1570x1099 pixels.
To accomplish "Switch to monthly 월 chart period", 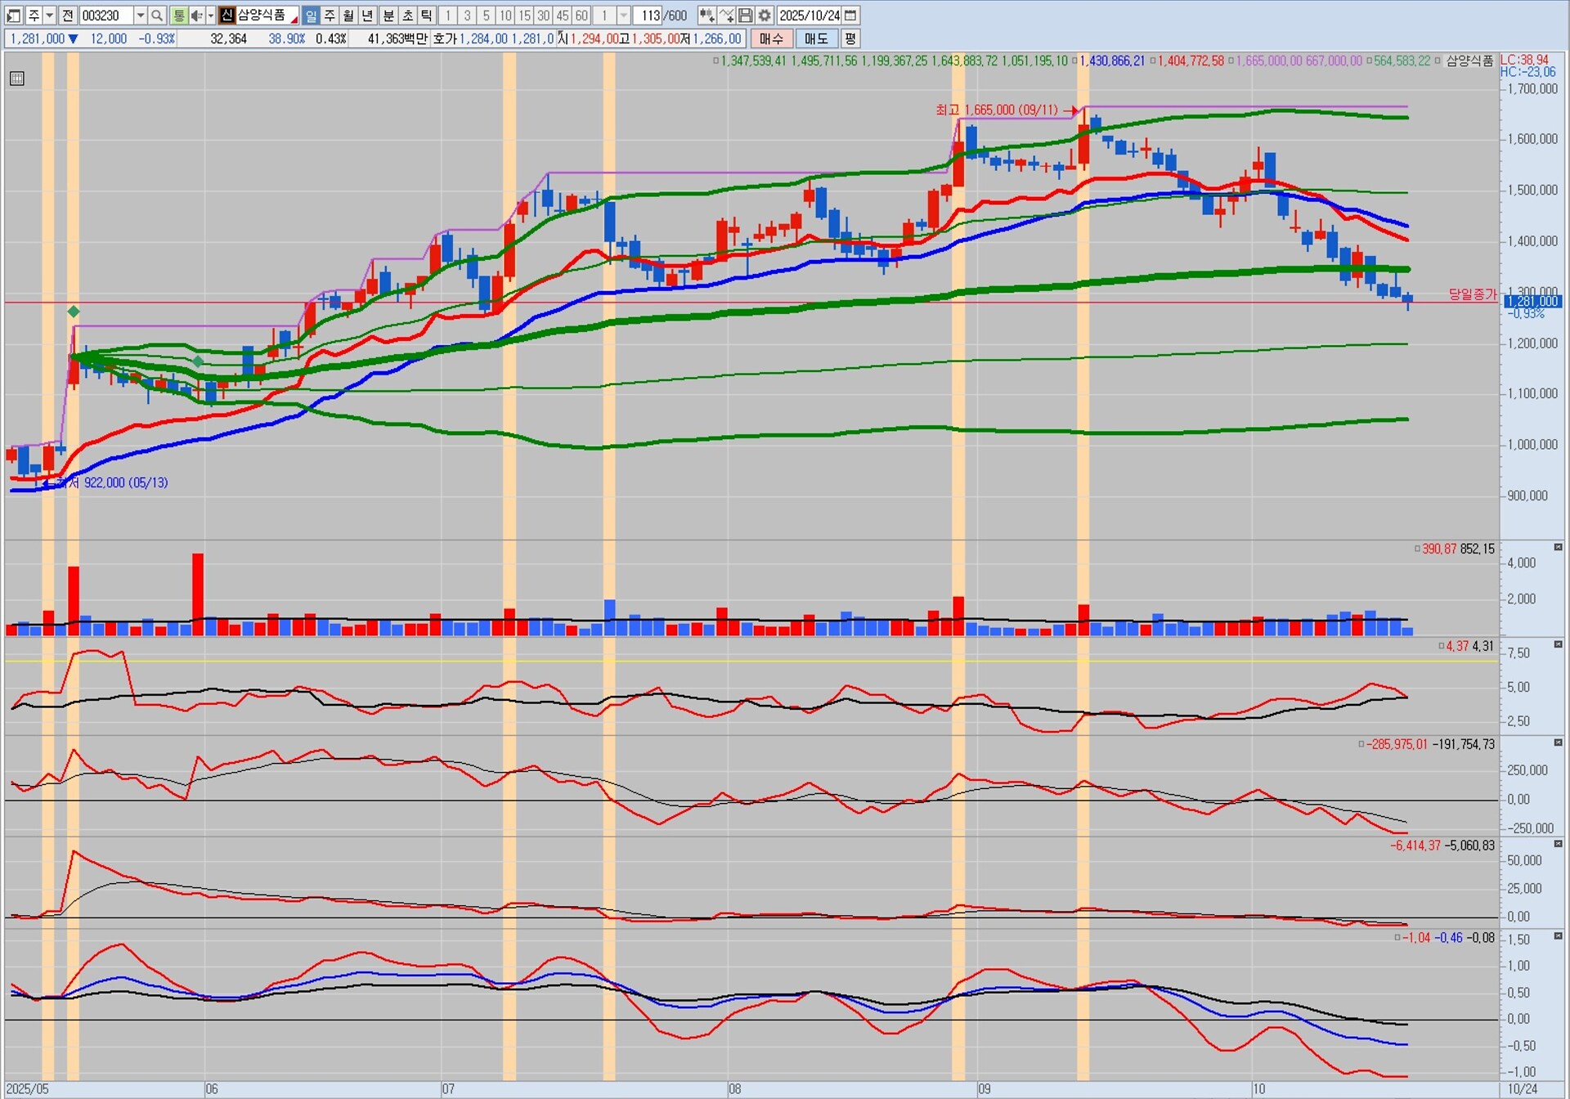I will click(348, 16).
